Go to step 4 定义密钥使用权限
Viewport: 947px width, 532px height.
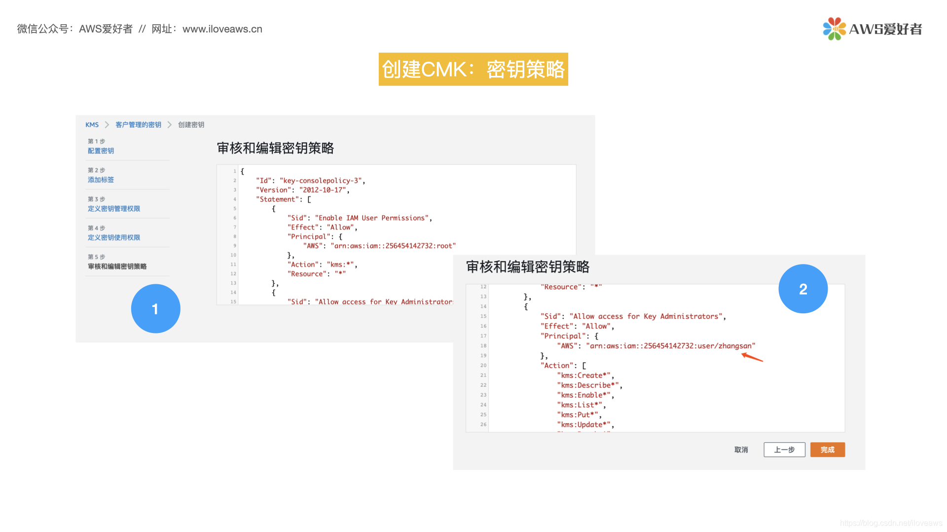tap(113, 237)
